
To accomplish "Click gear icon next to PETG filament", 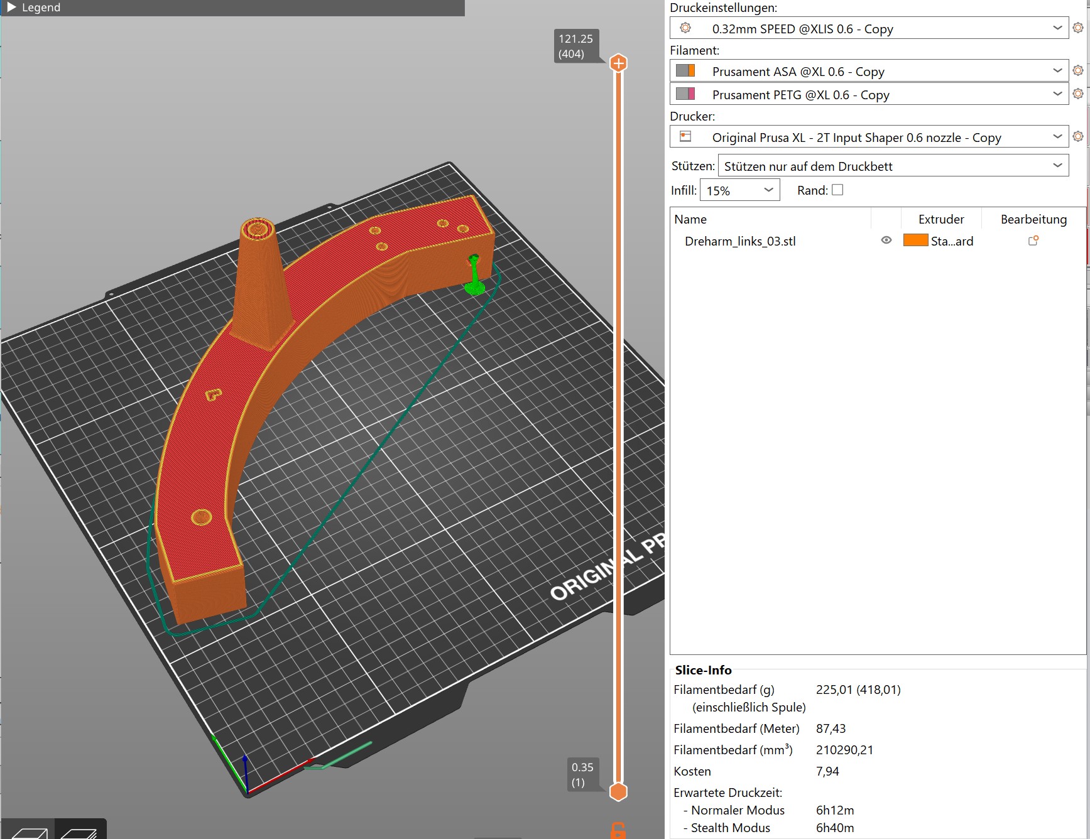I will tap(1078, 94).
